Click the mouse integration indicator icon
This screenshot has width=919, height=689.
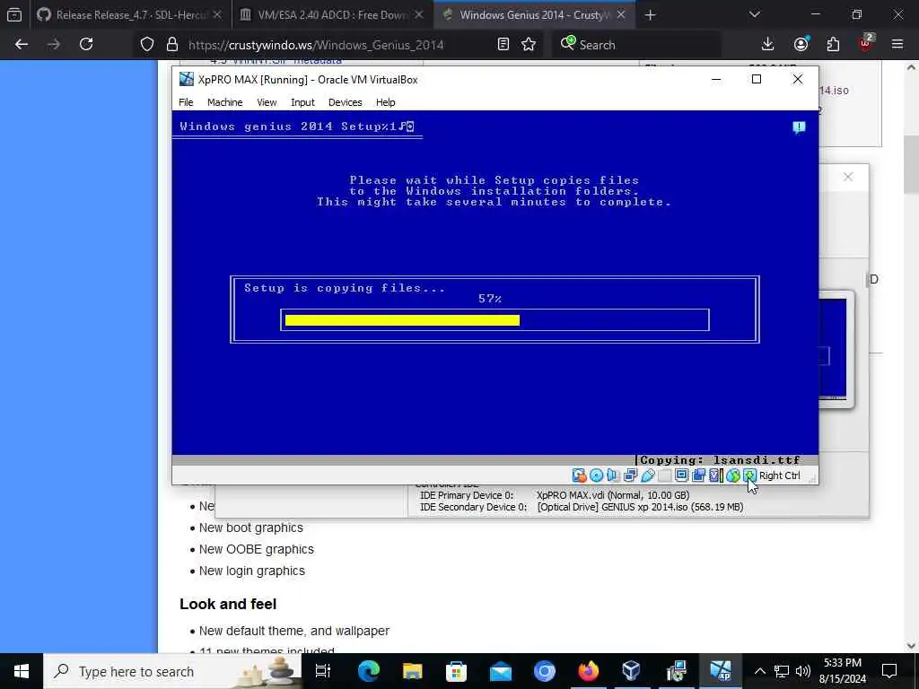[x=732, y=475]
